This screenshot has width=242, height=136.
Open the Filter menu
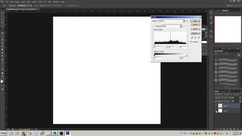tap(40, 2)
